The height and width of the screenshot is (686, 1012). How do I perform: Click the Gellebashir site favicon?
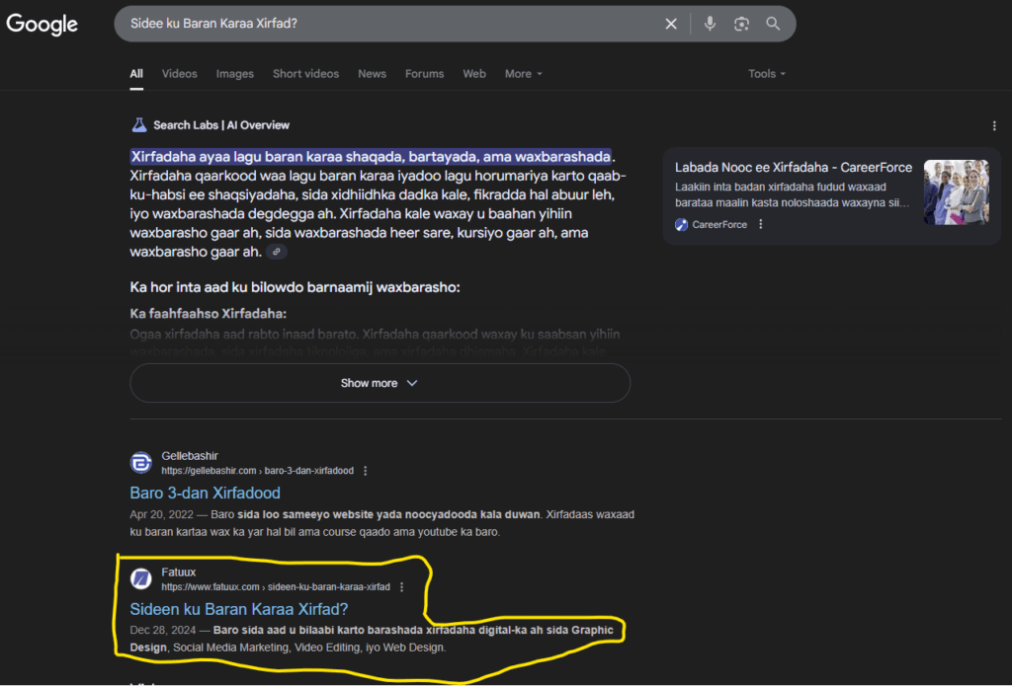[140, 462]
